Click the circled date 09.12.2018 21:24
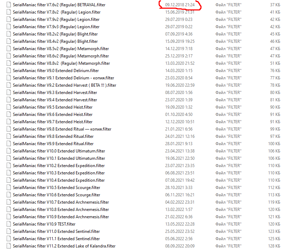The height and width of the screenshot is (252, 289). 180,5
